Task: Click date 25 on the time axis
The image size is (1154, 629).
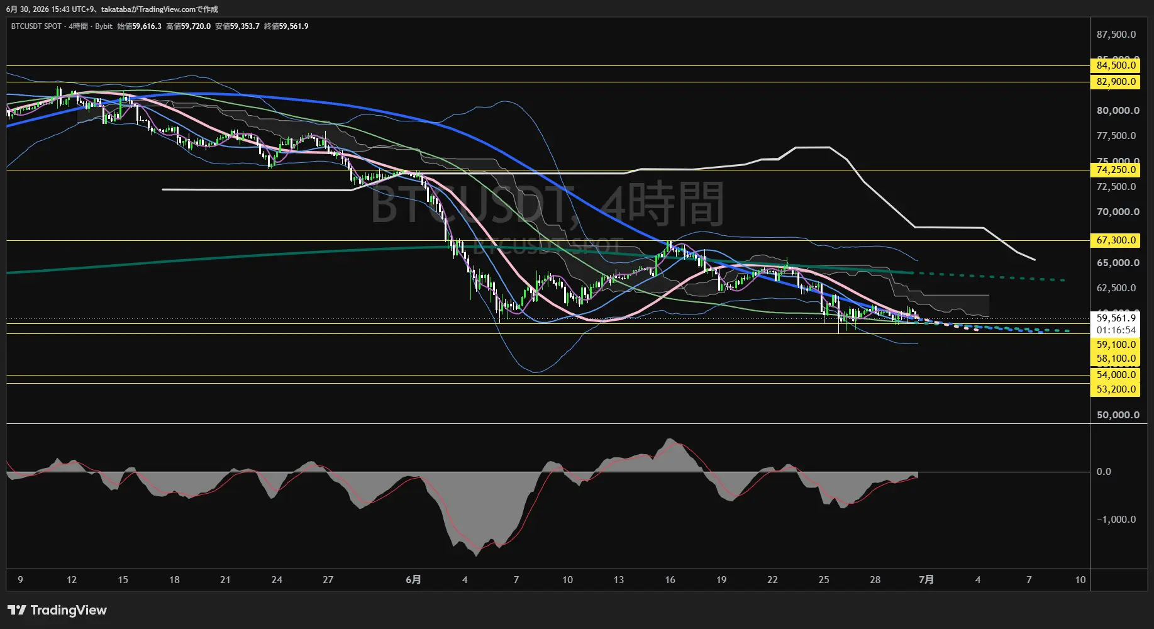Action: pyautogui.click(x=824, y=580)
